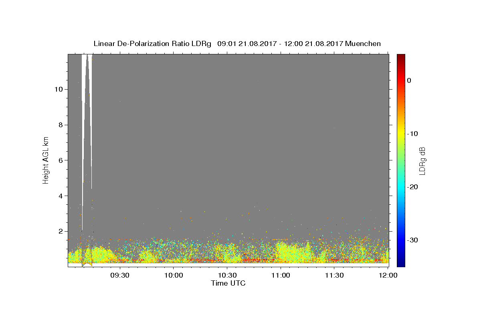481x320 pixels.
Task: Pick the cyan -20 dB colorbar region
Action: coord(401,187)
